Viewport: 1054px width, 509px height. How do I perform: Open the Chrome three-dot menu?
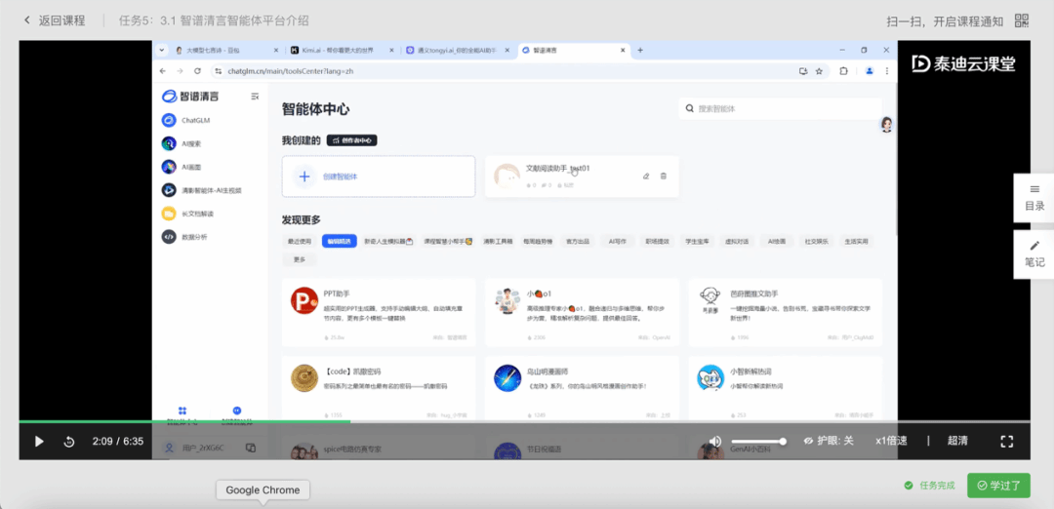(886, 70)
